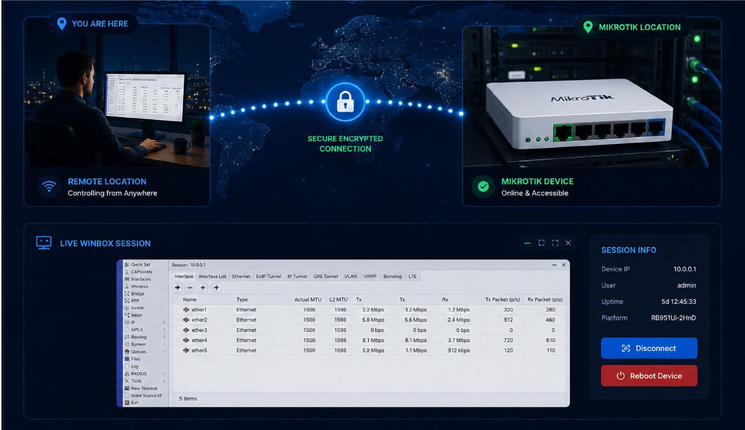The height and width of the screenshot is (430, 745).
Task: Open Quick Set in the Winbox sidebar
Action: pos(137,265)
